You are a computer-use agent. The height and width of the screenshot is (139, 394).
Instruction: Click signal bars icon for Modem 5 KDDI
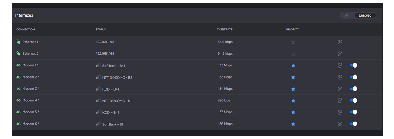(x=98, y=112)
